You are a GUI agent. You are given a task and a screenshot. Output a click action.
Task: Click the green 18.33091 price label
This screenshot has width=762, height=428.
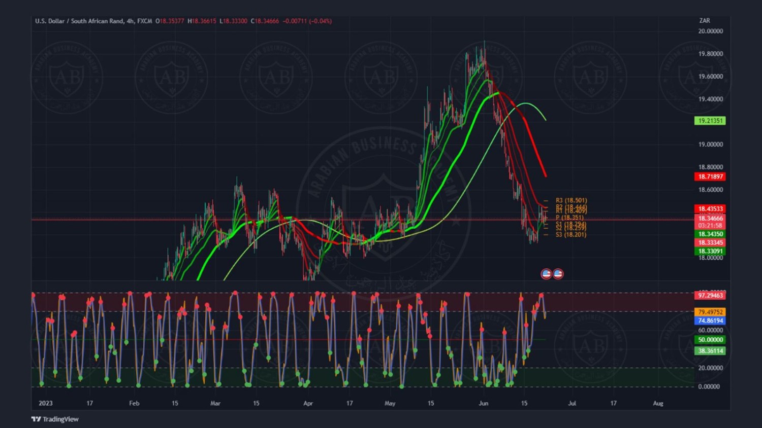(x=710, y=252)
